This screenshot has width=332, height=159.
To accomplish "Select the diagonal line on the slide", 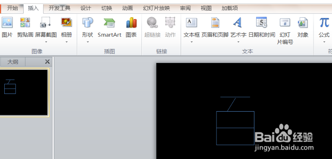I will click(x=232, y=104).
